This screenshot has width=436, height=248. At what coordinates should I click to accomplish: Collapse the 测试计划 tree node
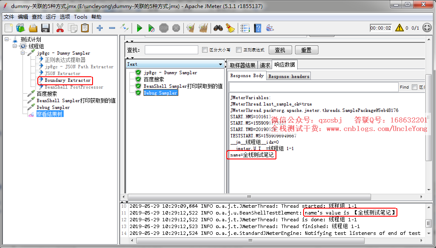pyautogui.click(x=7, y=39)
